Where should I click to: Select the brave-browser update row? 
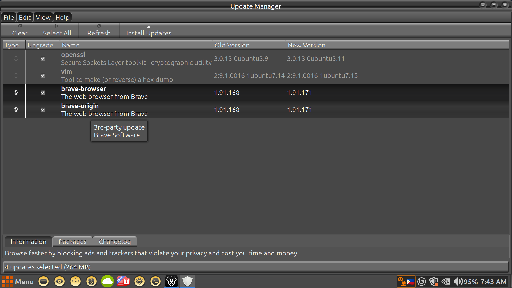256,93
